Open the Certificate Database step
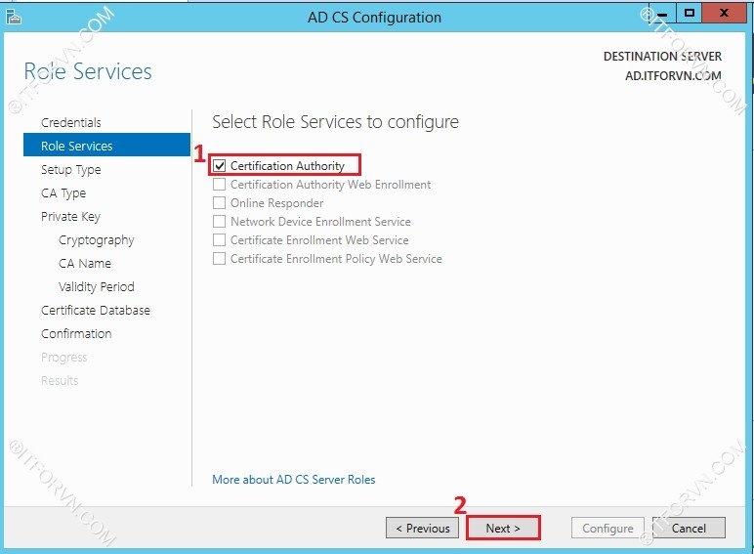754x554 pixels. 95,310
